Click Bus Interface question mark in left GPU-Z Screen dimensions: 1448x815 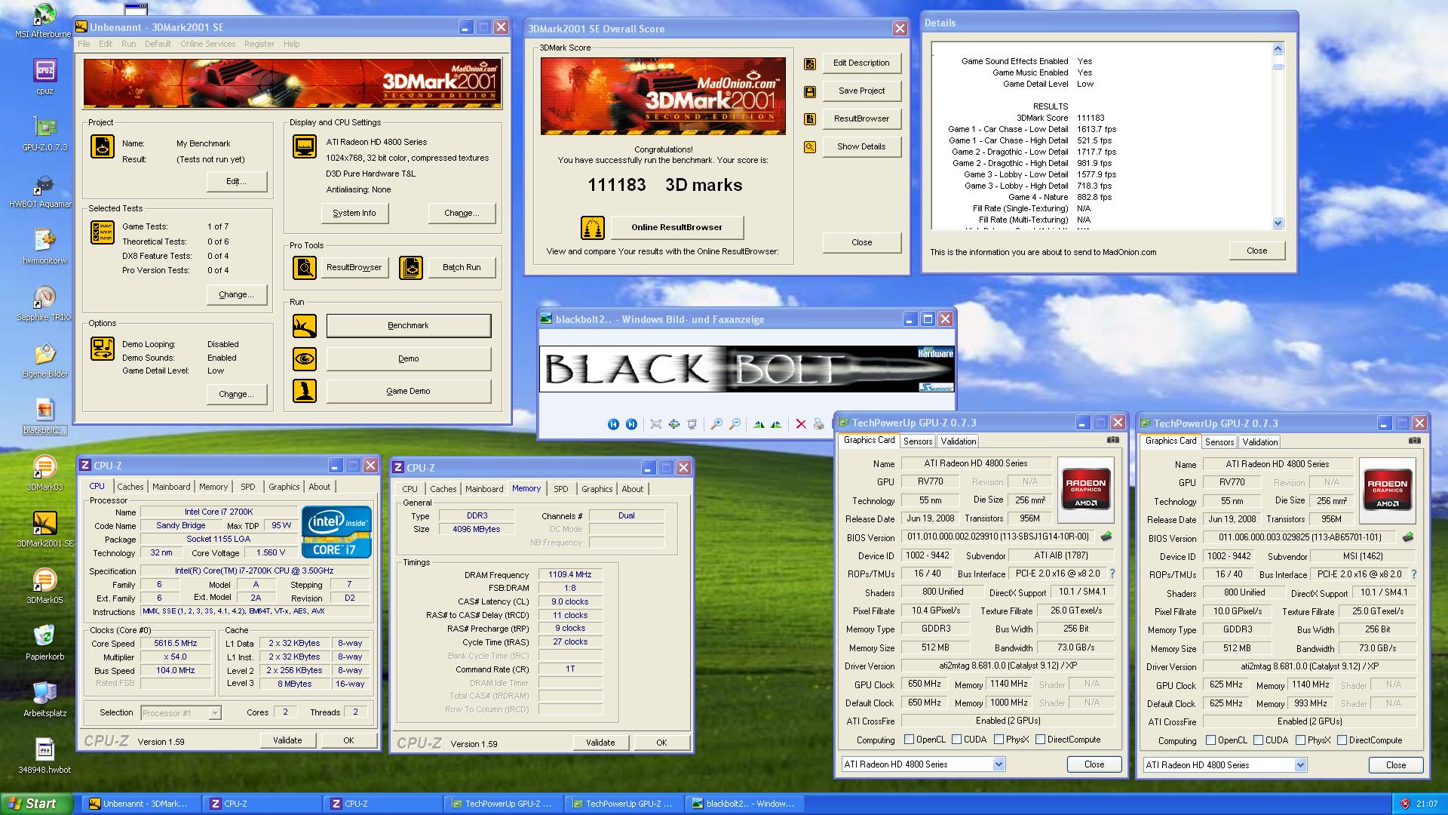[x=1112, y=574]
